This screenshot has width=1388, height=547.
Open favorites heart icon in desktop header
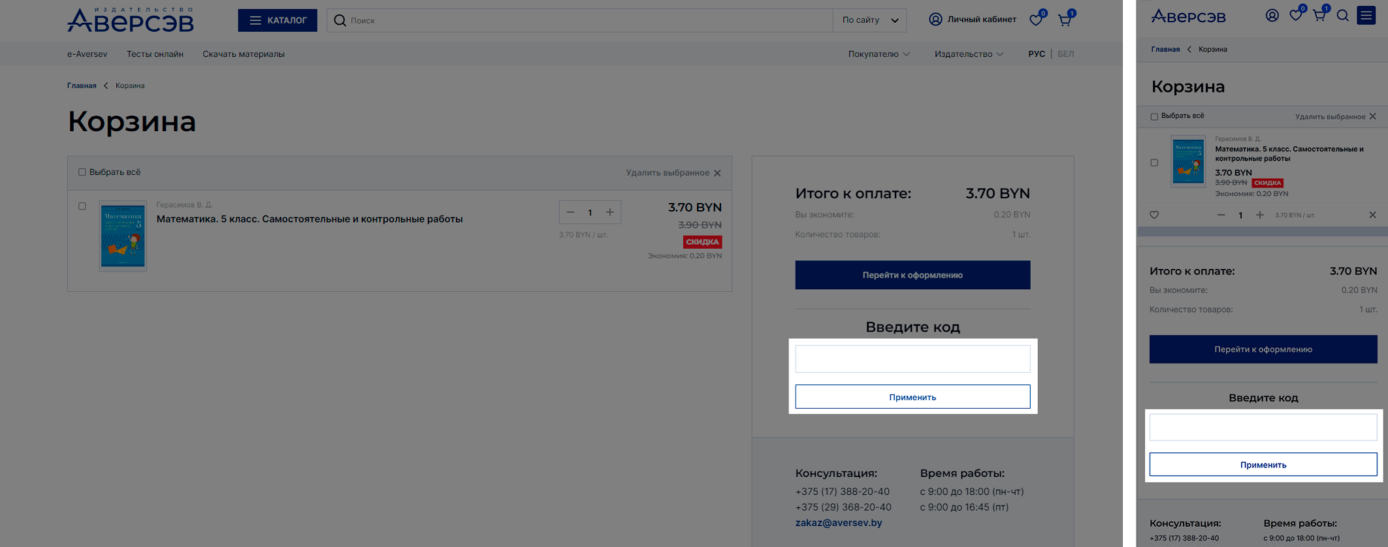tap(1036, 20)
